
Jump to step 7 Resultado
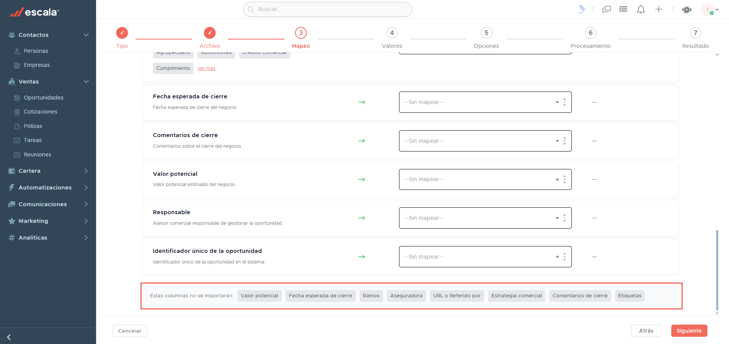[695, 38]
